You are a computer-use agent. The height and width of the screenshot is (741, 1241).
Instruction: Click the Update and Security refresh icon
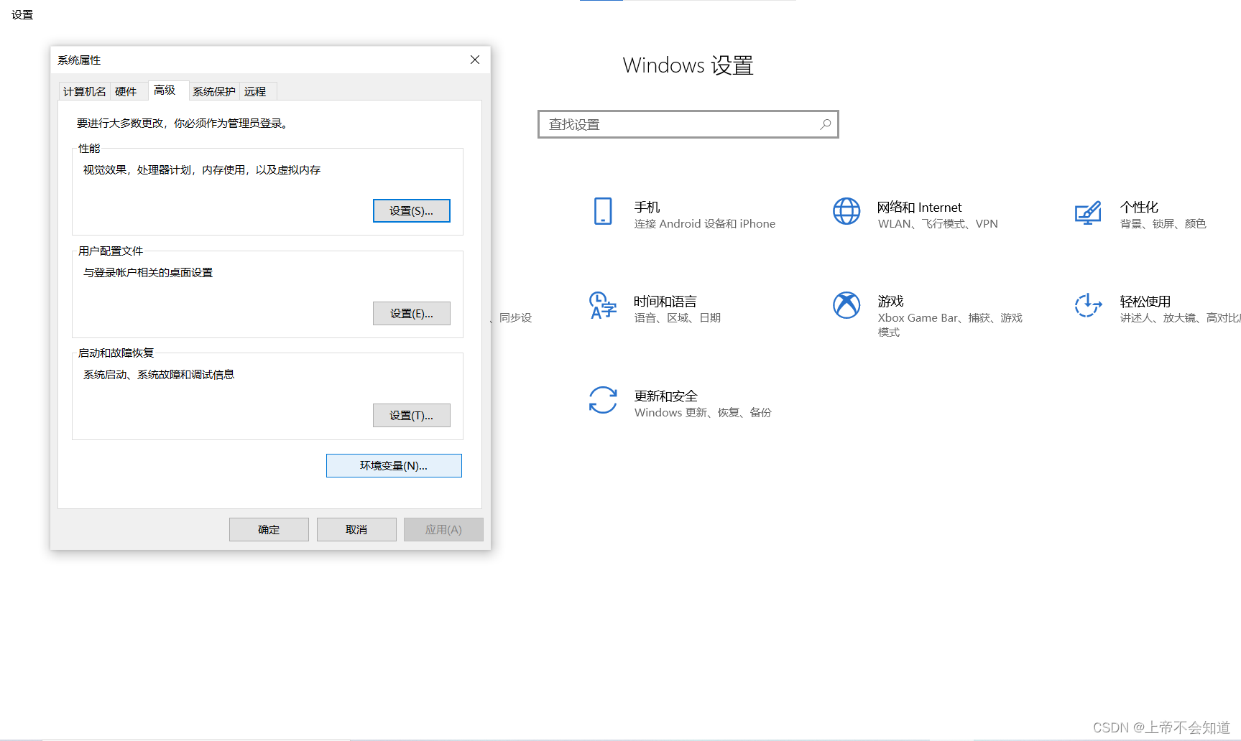[x=603, y=400]
